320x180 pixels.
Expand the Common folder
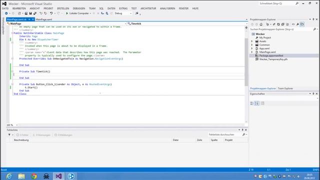click(252, 45)
